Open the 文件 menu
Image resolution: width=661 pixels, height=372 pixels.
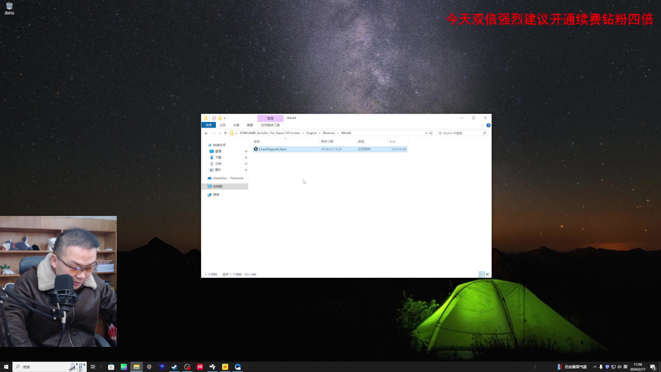pos(208,125)
